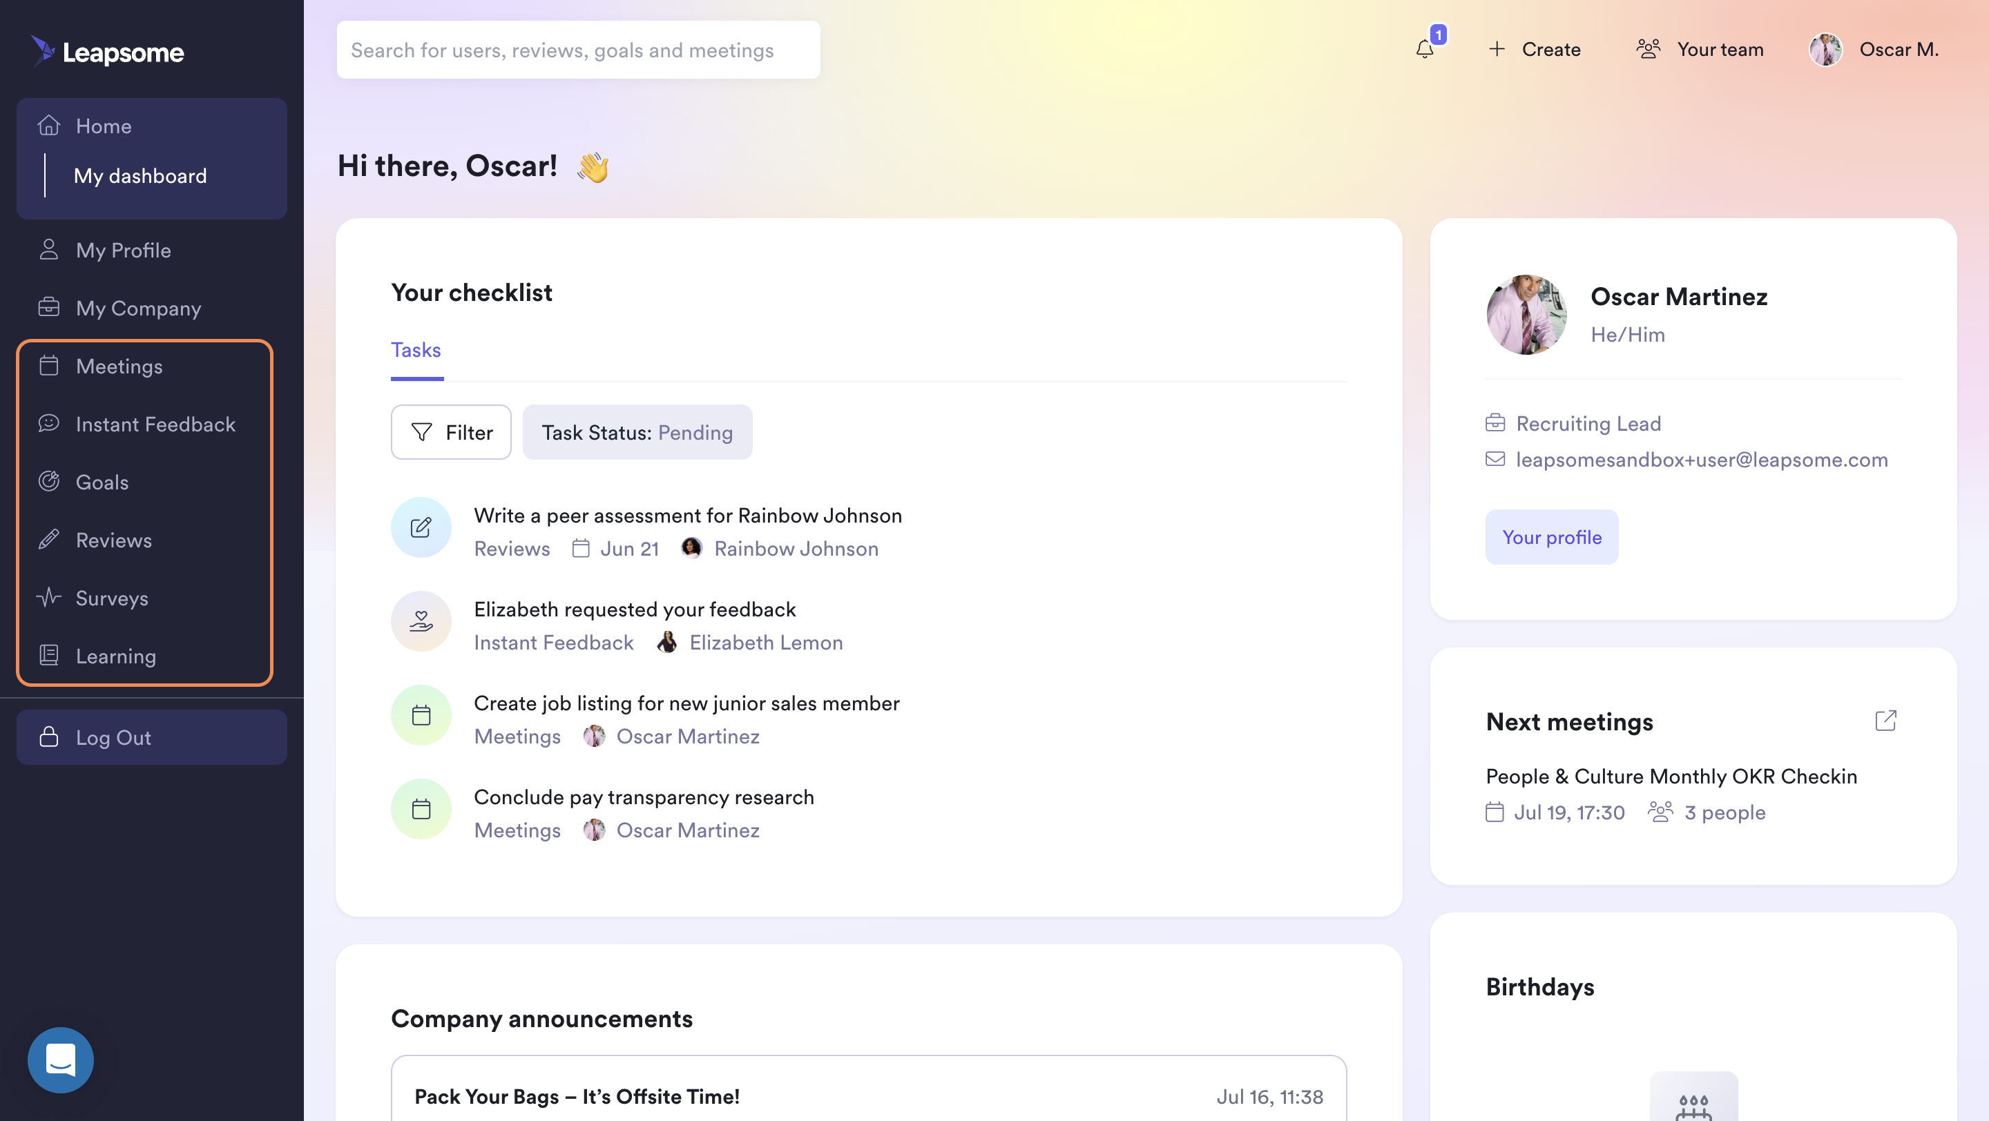Open Instant Feedback in the sidebar
1989x1121 pixels.
155,425
